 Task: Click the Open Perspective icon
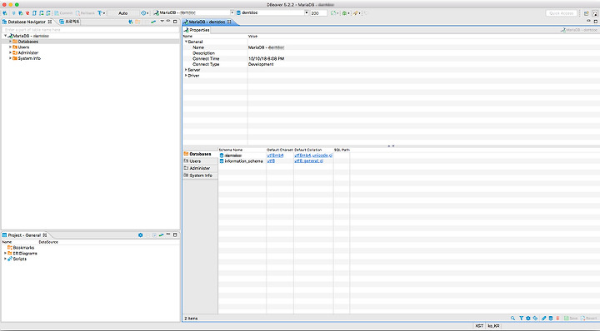coord(586,13)
